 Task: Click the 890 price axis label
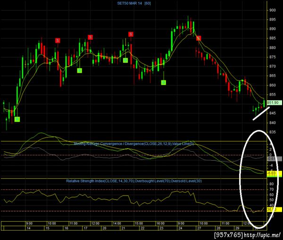pos(273,29)
